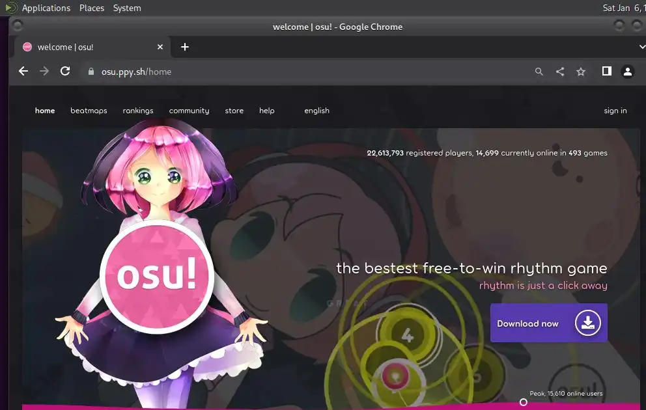Click the forward navigation arrow
The image size is (646, 410).
coord(44,71)
